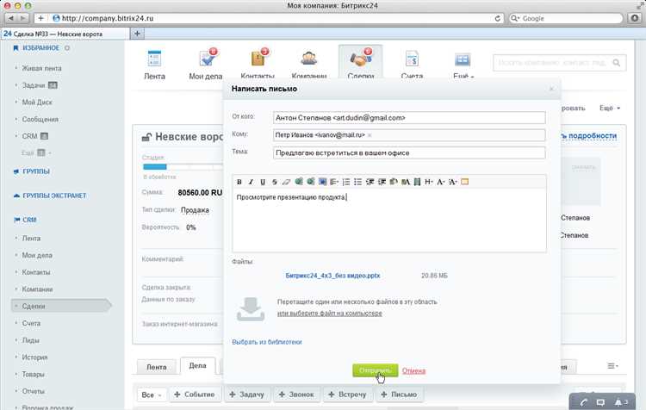Click the eraser clear-formatting icon

[x=286, y=182]
